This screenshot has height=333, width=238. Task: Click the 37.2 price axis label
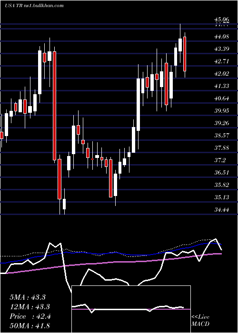click(220, 160)
